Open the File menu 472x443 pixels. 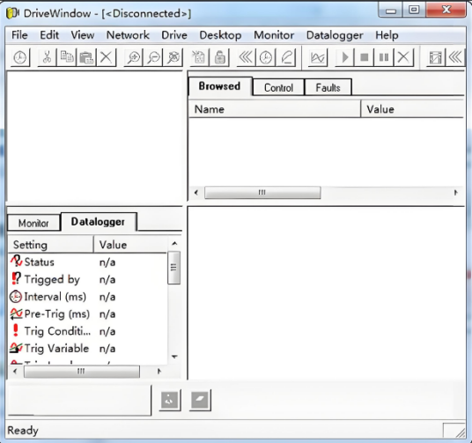pos(19,35)
